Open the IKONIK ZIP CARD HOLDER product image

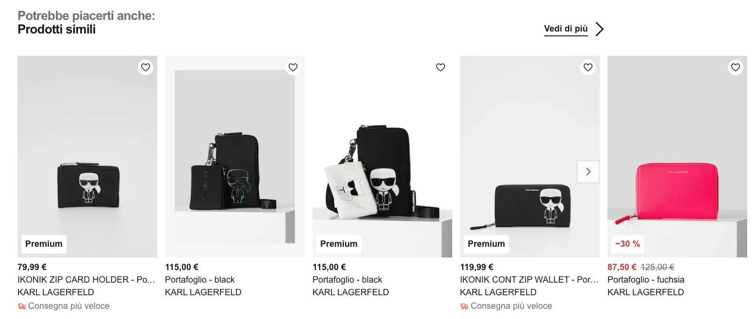coord(87,157)
